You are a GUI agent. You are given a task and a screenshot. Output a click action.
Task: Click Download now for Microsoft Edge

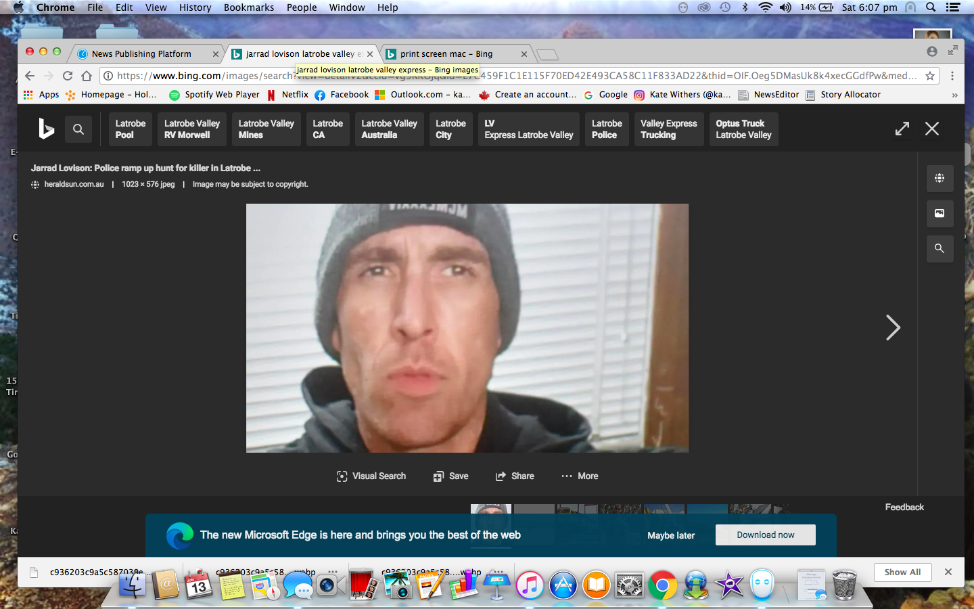point(766,535)
